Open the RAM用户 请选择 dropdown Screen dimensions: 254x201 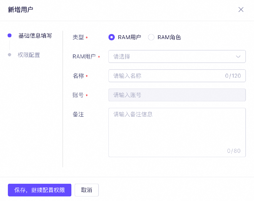click(177, 57)
